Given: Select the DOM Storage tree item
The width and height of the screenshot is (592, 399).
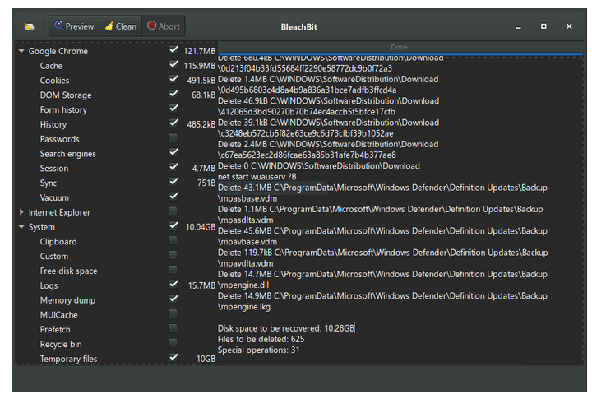Looking at the screenshot, I should coord(66,95).
